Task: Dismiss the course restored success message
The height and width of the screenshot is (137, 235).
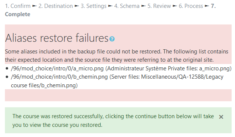Action: tap(221, 117)
